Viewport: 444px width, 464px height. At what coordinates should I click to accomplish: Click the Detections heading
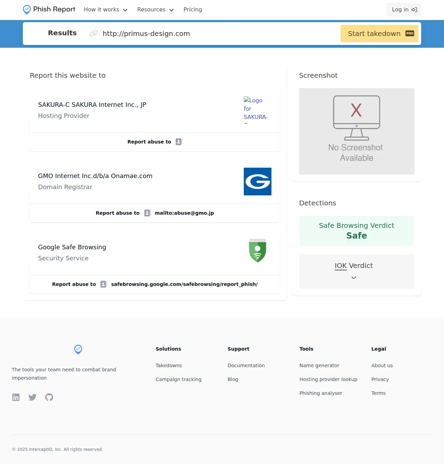[x=317, y=203]
